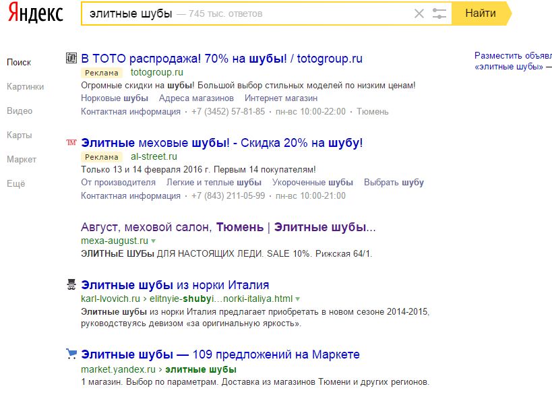Open the Интернет магазин sitelink
The image size is (552, 403).
point(281,98)
